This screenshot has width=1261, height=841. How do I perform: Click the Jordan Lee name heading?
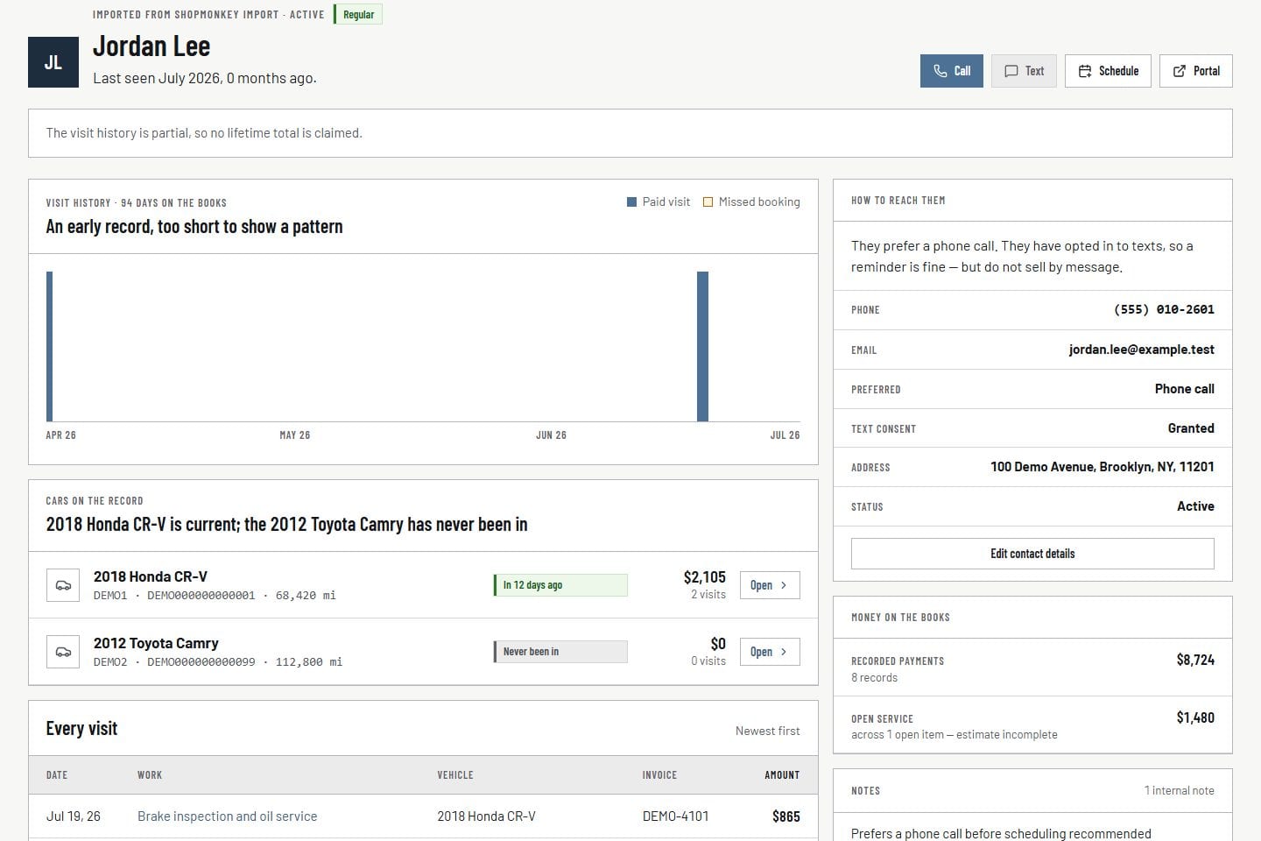tap(151, 46)
